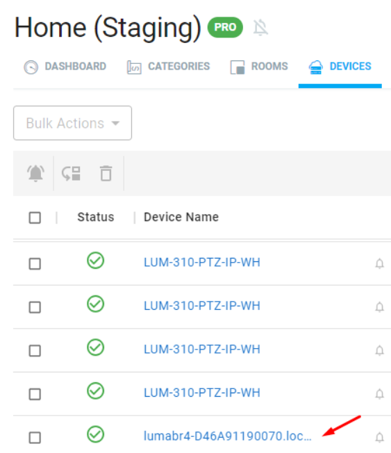Switch to the Categories tab
This screenshot has height=453, width=391.
tap(168, 67)
